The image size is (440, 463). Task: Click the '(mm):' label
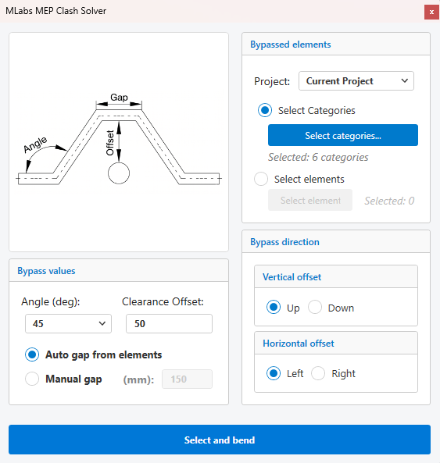click(x=138, y=379)
